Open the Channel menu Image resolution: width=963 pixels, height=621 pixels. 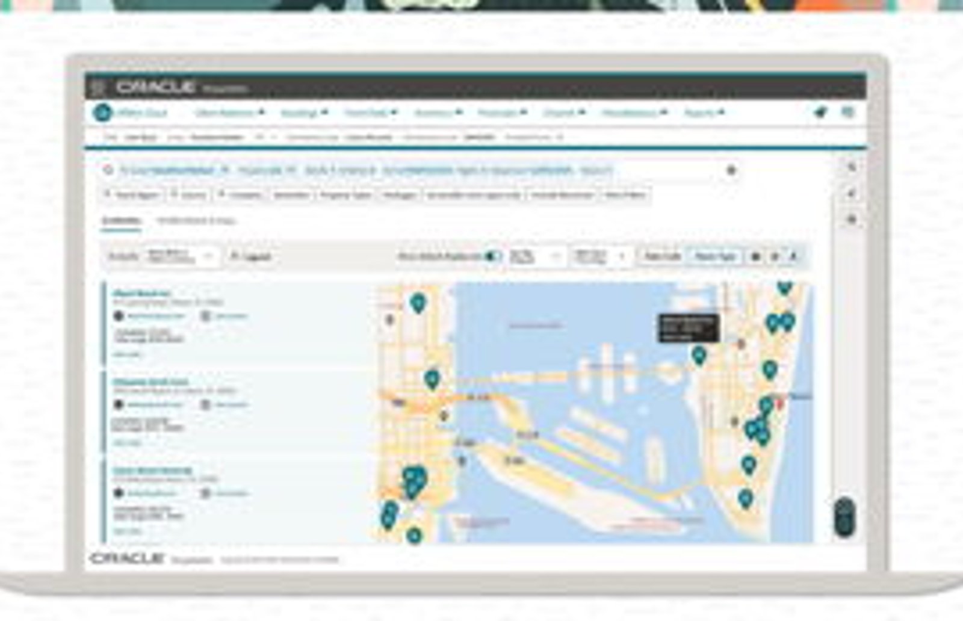tap(564, 113)
